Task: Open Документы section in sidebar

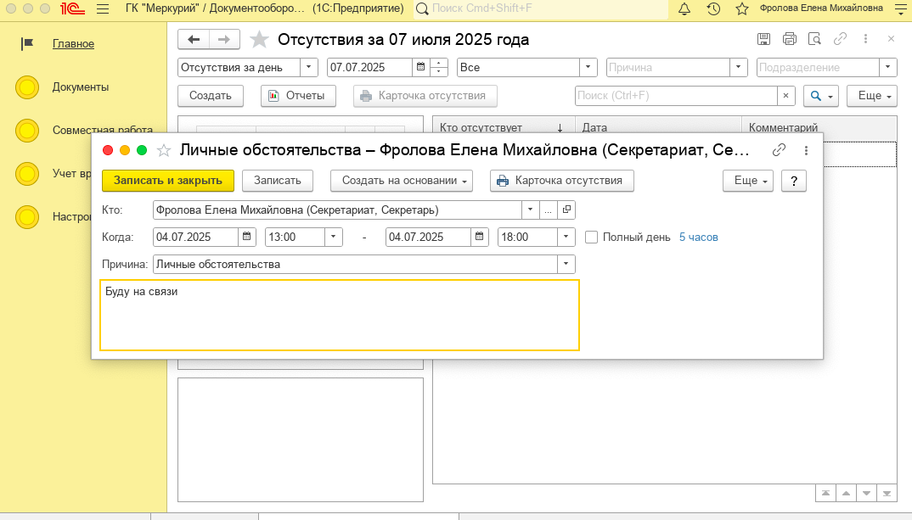Action: coord(81,87)
